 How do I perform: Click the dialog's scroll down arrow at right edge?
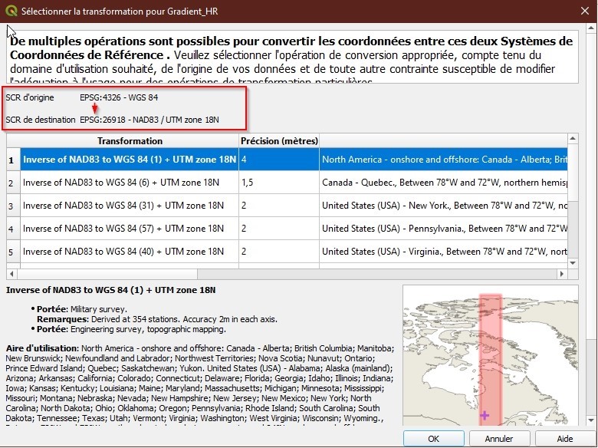pos(591,420)
